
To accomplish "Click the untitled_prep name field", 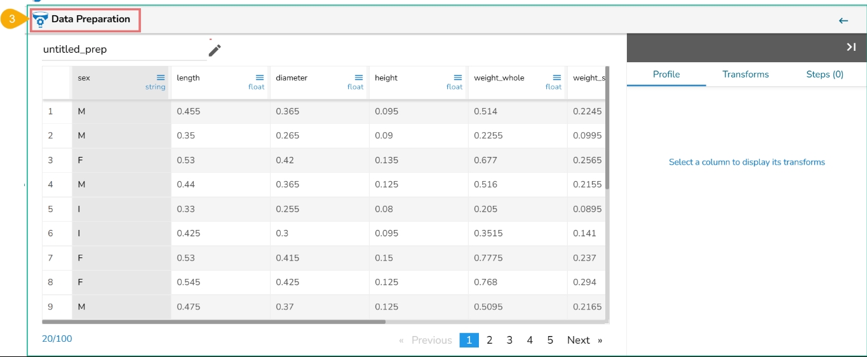I will 121,50.
